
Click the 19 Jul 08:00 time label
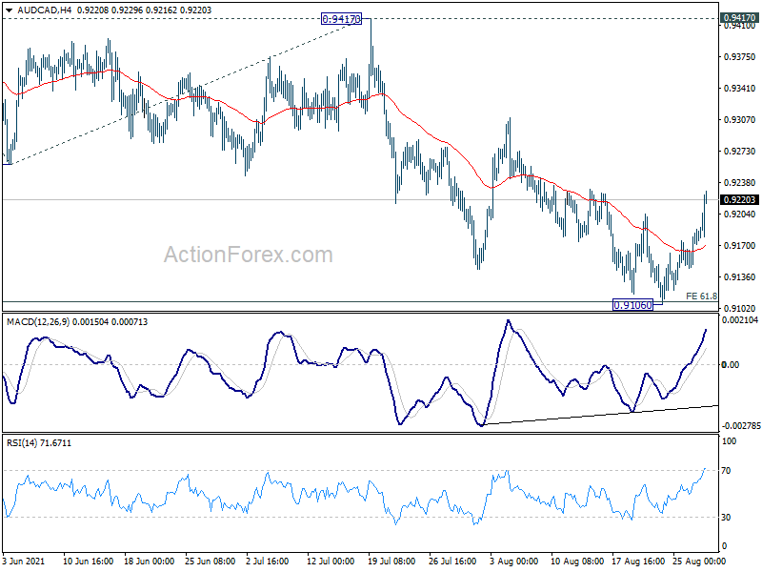pyautogui.click(x=391, y=562)
